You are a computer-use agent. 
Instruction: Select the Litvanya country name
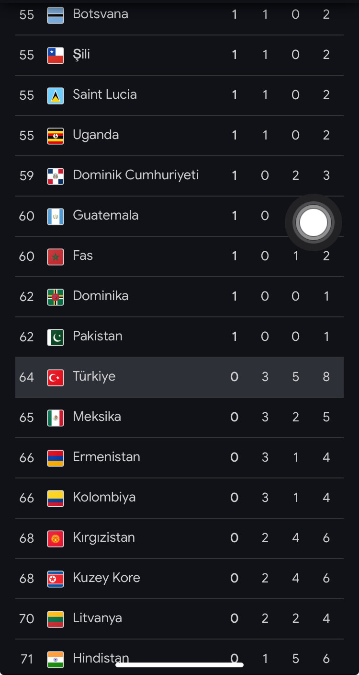(x=97, y=618)
